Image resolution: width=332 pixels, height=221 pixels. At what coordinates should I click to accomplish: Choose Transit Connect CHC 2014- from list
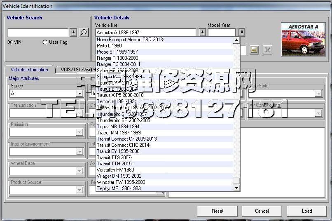pos(124,145)
